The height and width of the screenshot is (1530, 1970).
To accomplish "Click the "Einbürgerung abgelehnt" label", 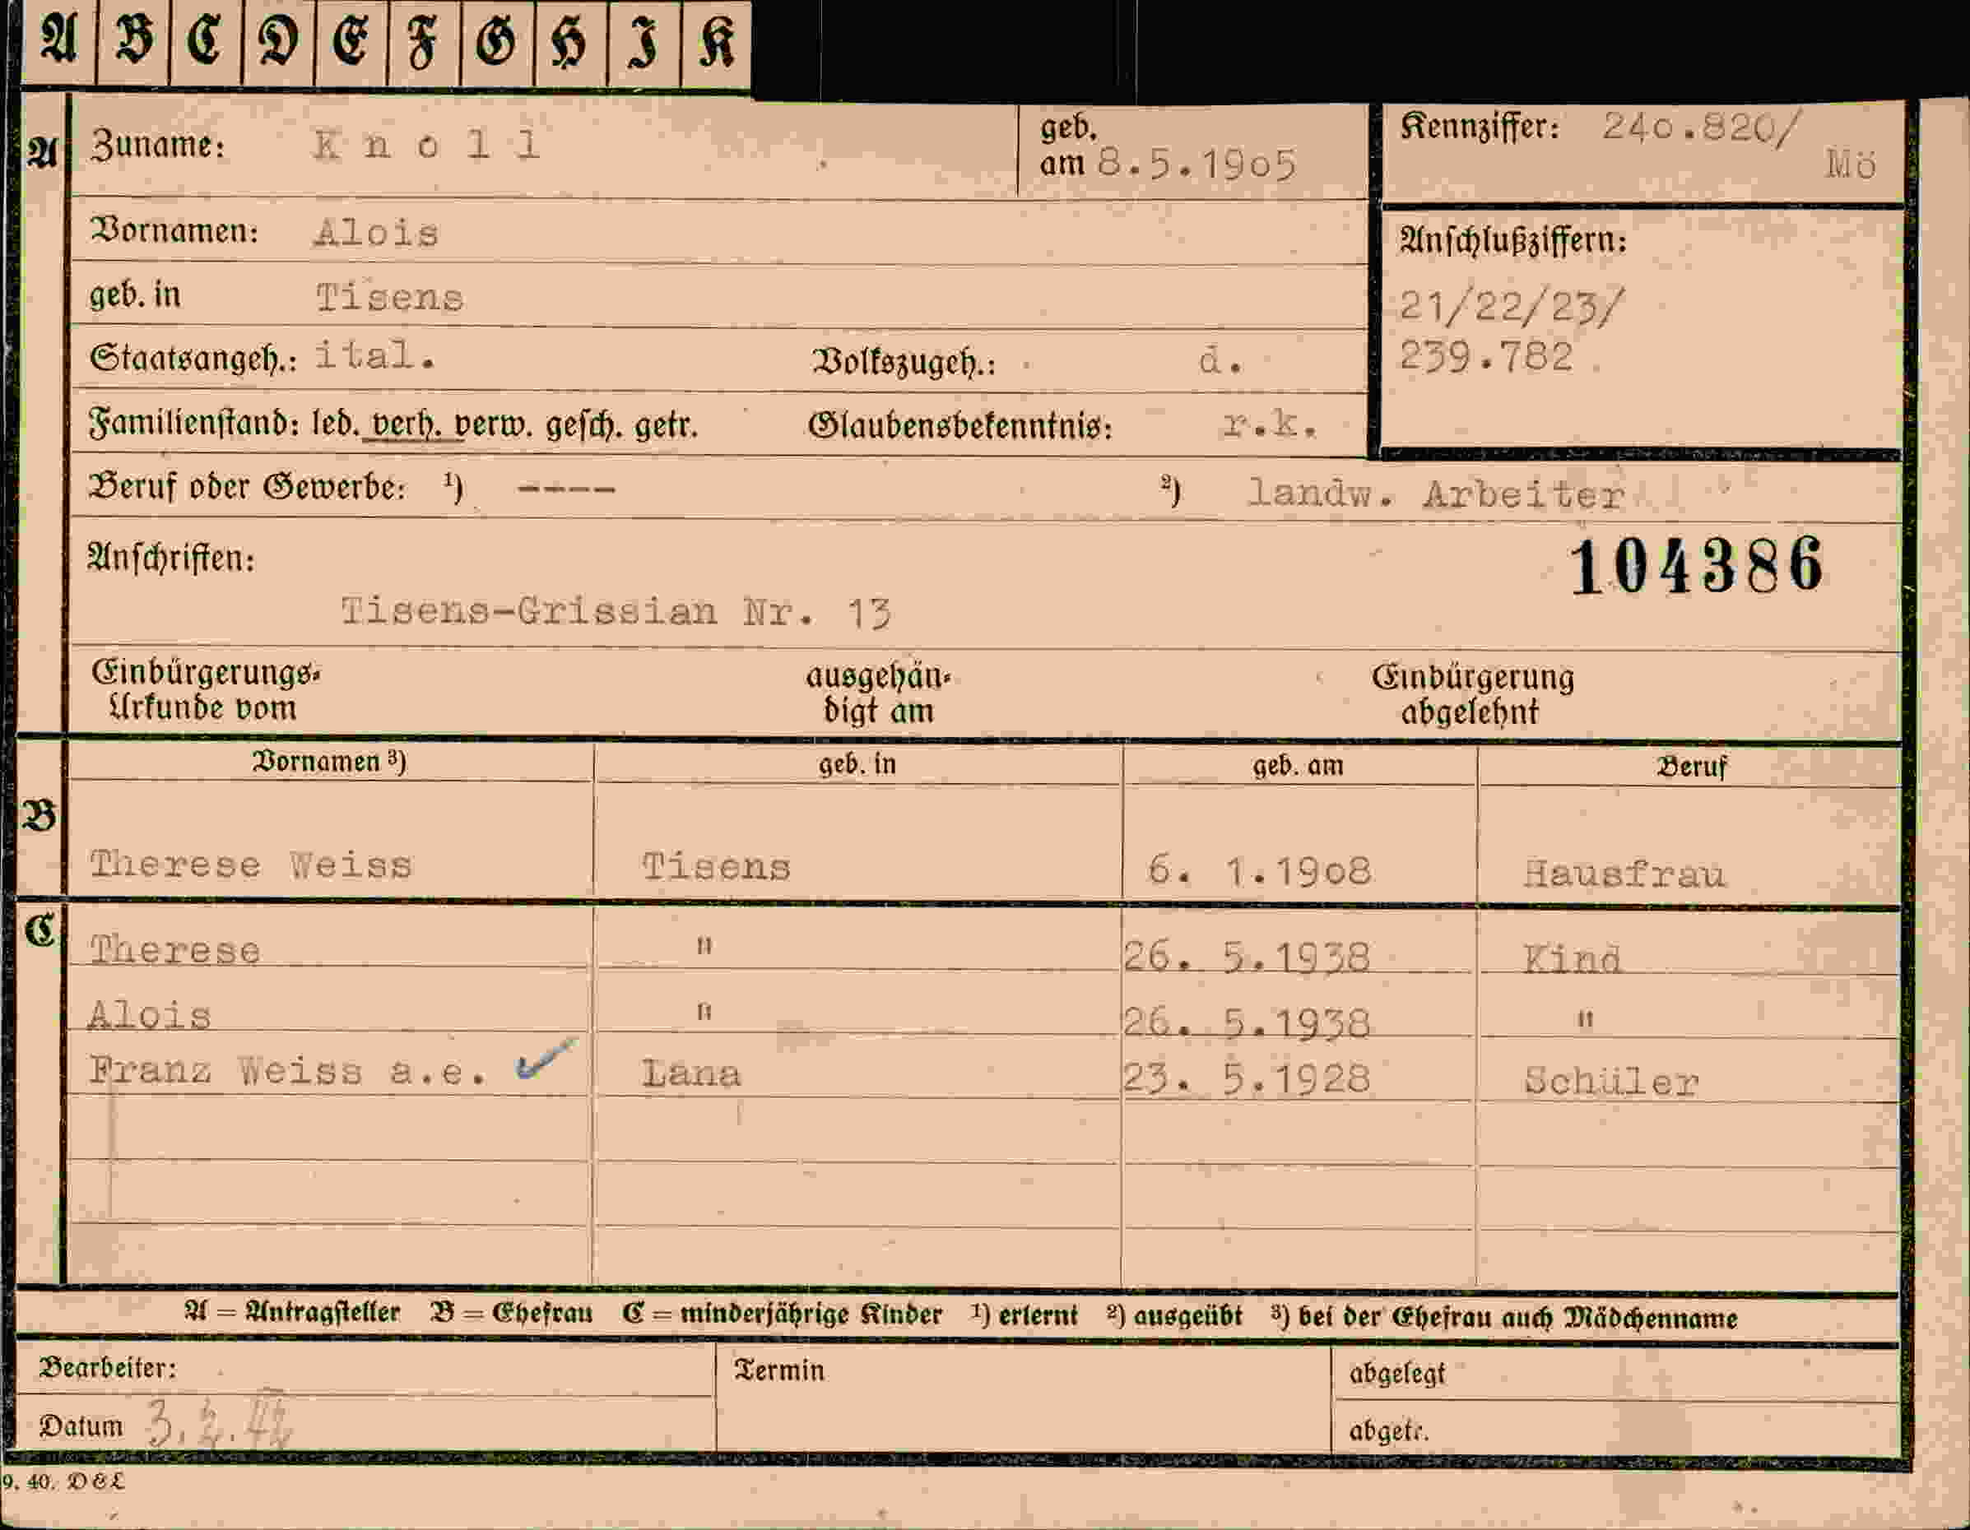I will tap(1472, 695).
